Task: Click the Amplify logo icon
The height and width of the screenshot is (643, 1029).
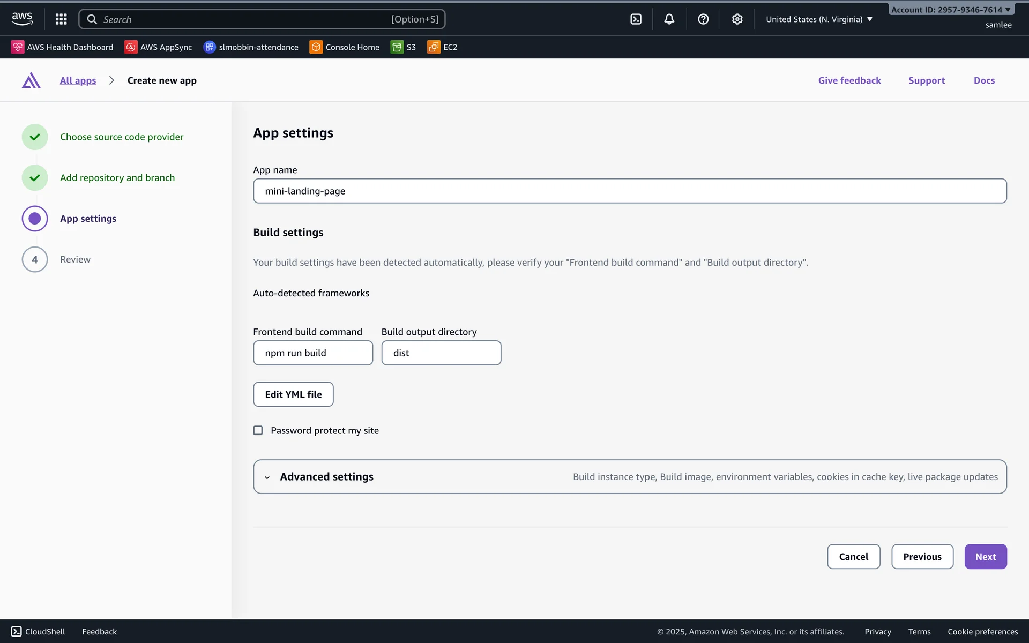Action: pos(31,80)
